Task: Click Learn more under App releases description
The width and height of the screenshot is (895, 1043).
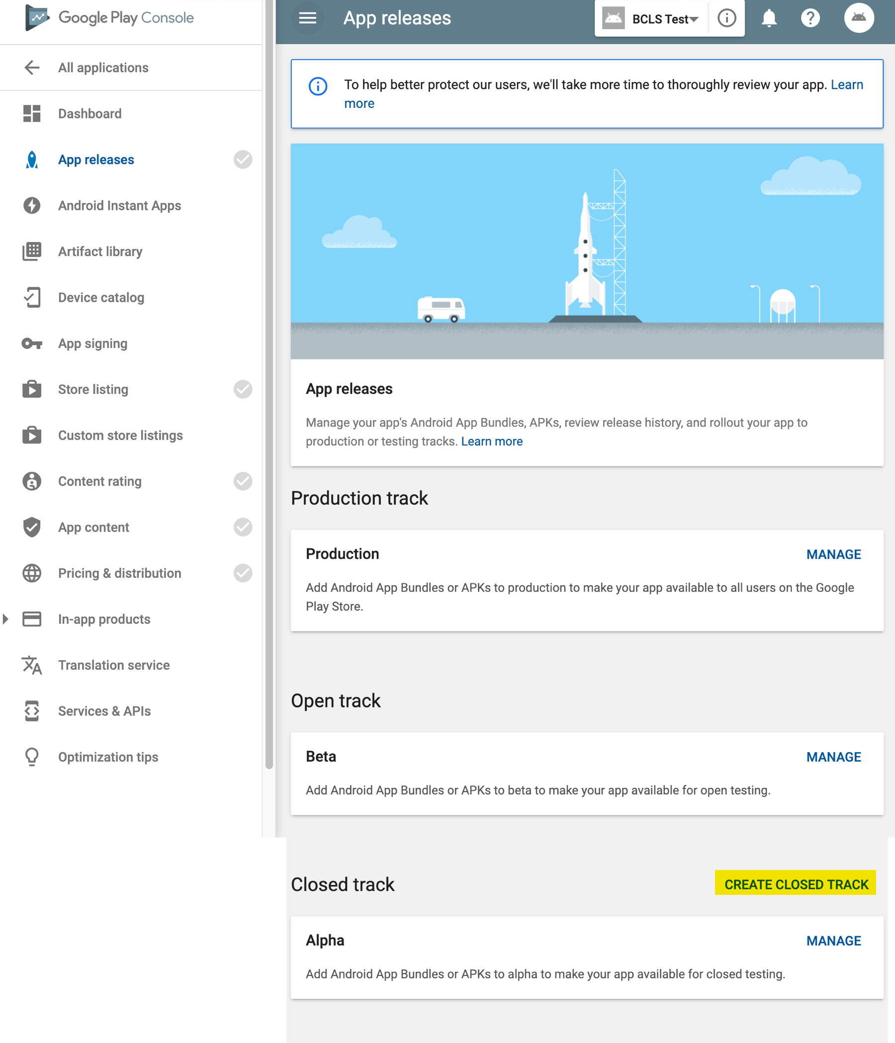Action: coord(492,441)
